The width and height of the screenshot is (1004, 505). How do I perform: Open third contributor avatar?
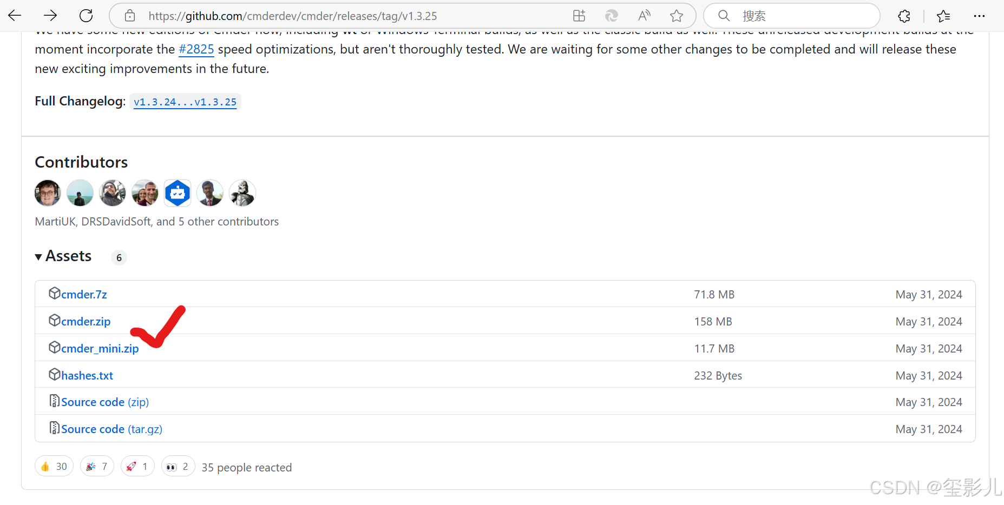click(x=113, y=193)
